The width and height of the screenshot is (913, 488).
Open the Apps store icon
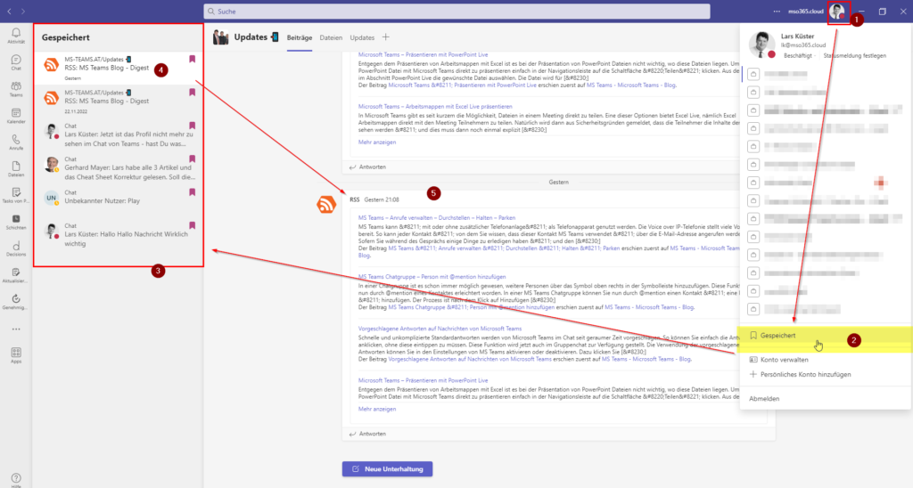[16, 355]
